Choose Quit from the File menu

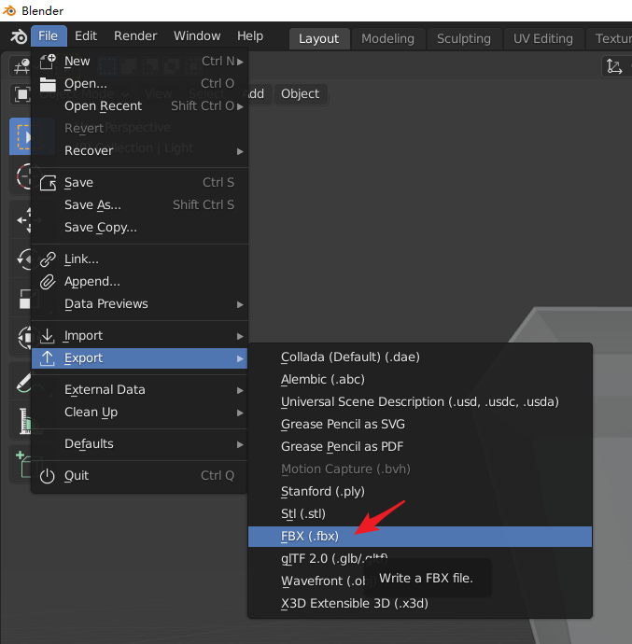[x=140, y=476]
